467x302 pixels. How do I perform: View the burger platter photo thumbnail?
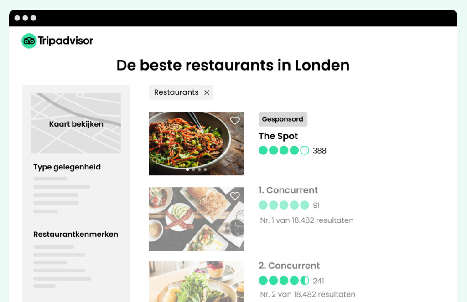(x=196, y=219)
